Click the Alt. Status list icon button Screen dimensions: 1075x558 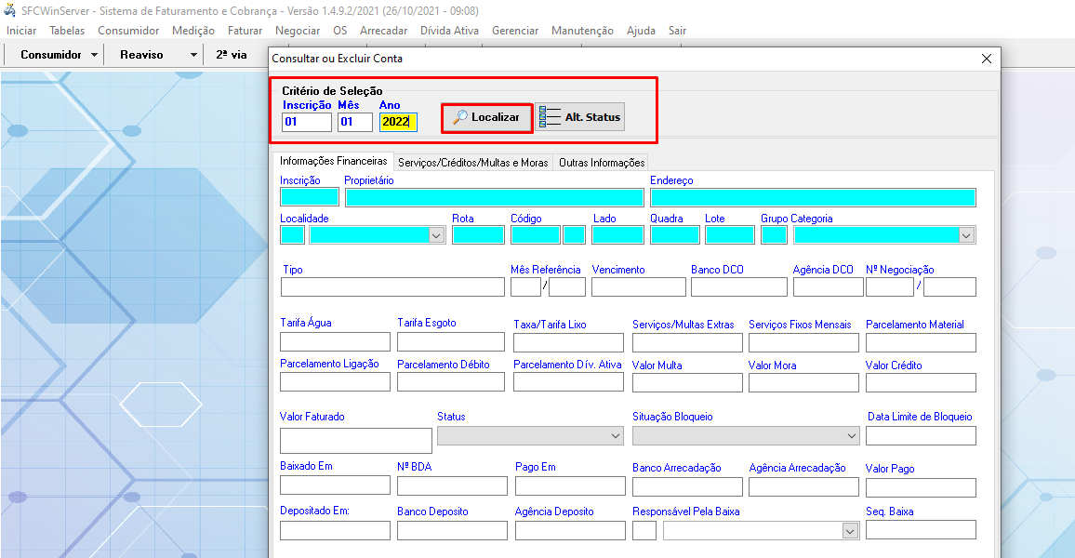click(x=580, y=117)
